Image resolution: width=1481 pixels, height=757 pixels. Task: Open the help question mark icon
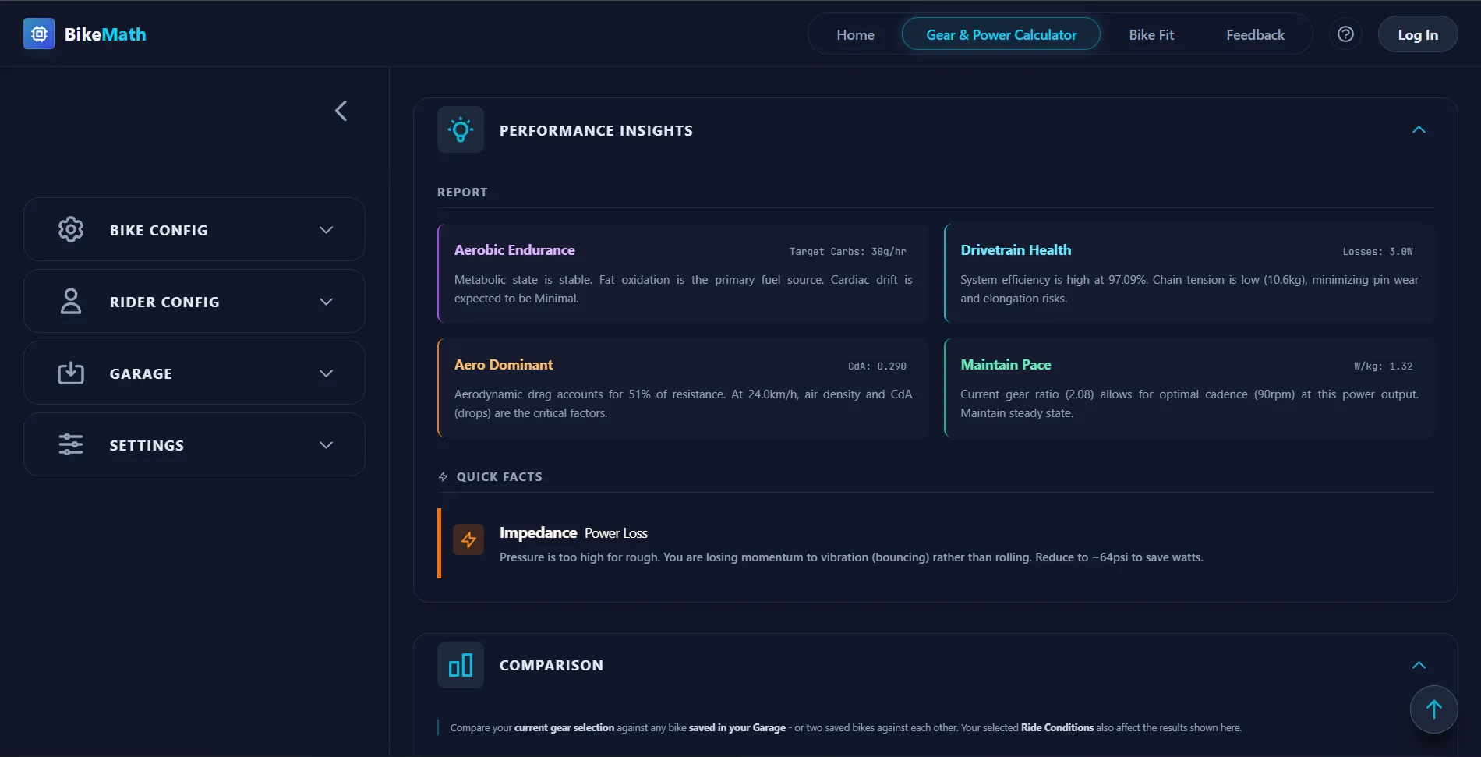(1345, 34)
